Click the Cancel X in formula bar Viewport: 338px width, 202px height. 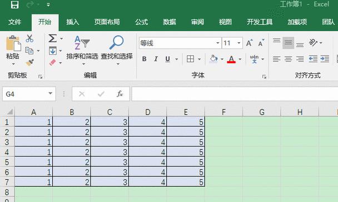coord(82,94)
